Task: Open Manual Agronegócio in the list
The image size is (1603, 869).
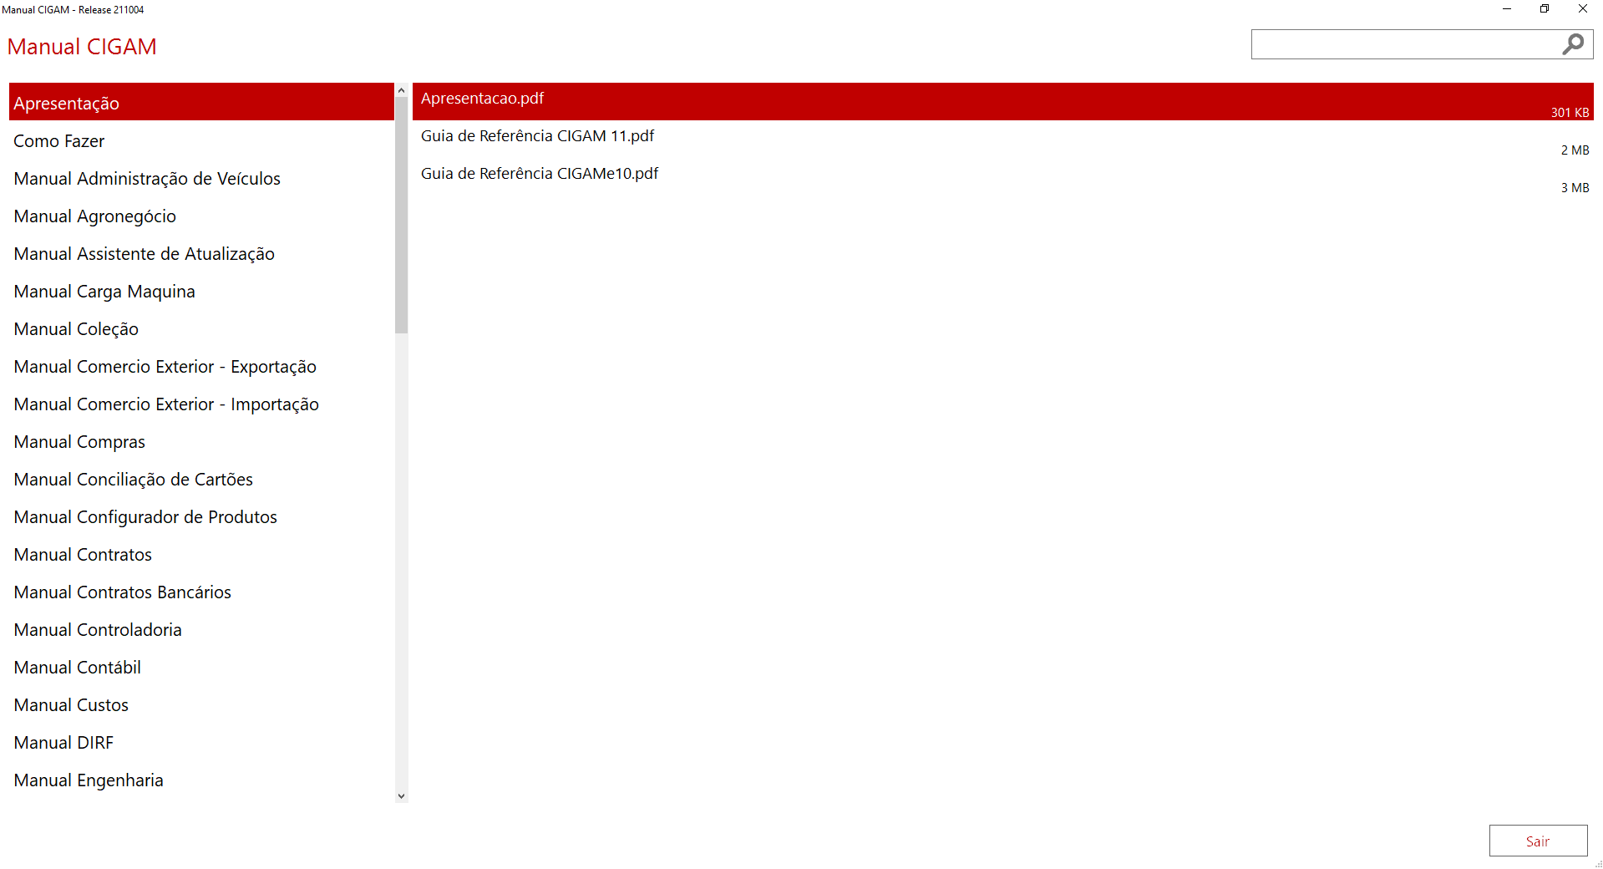Action: (x=201, y=216)
